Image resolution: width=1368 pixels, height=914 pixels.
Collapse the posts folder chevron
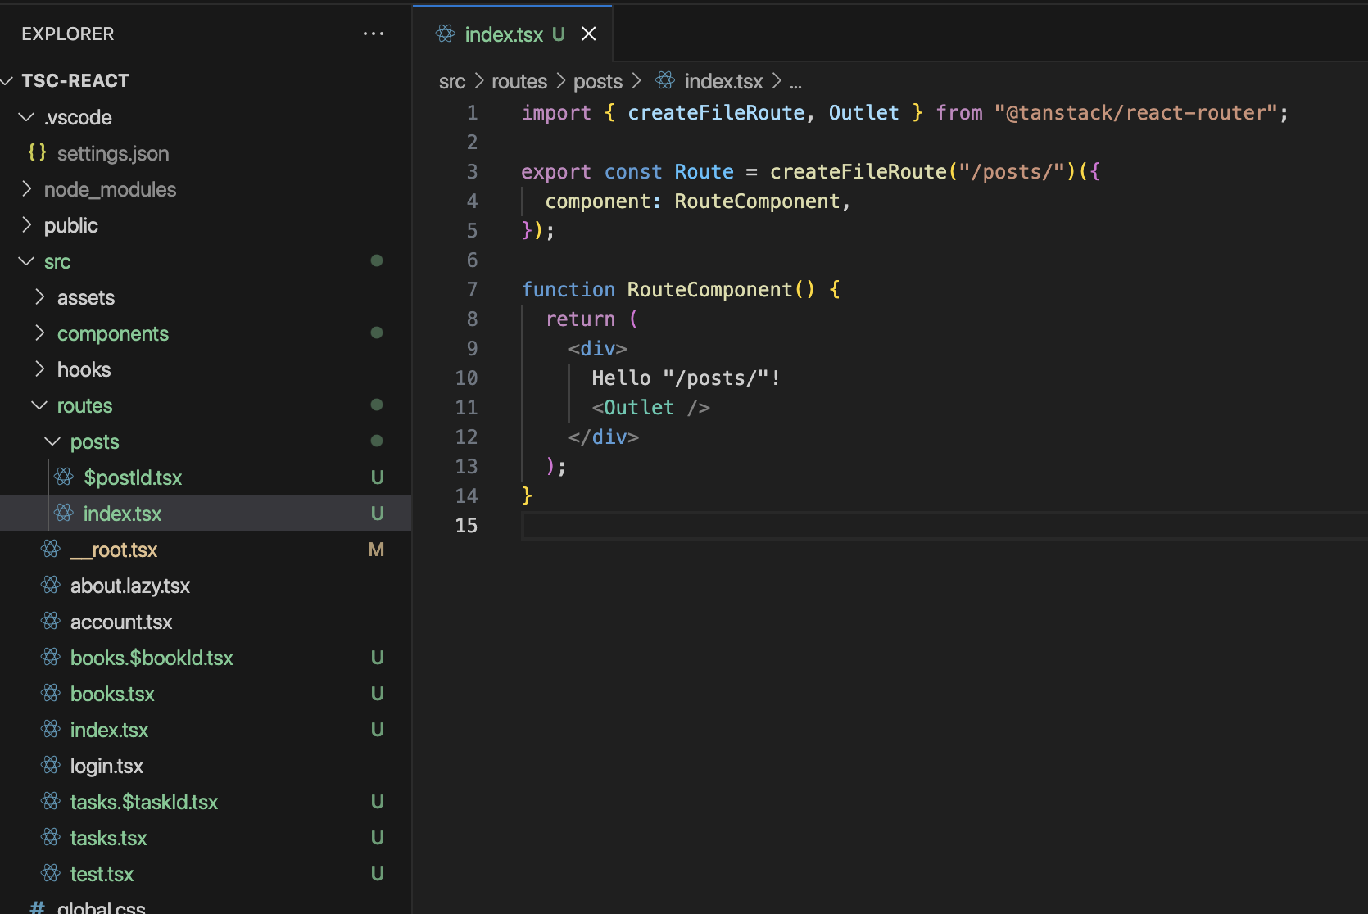pos(52,441)
